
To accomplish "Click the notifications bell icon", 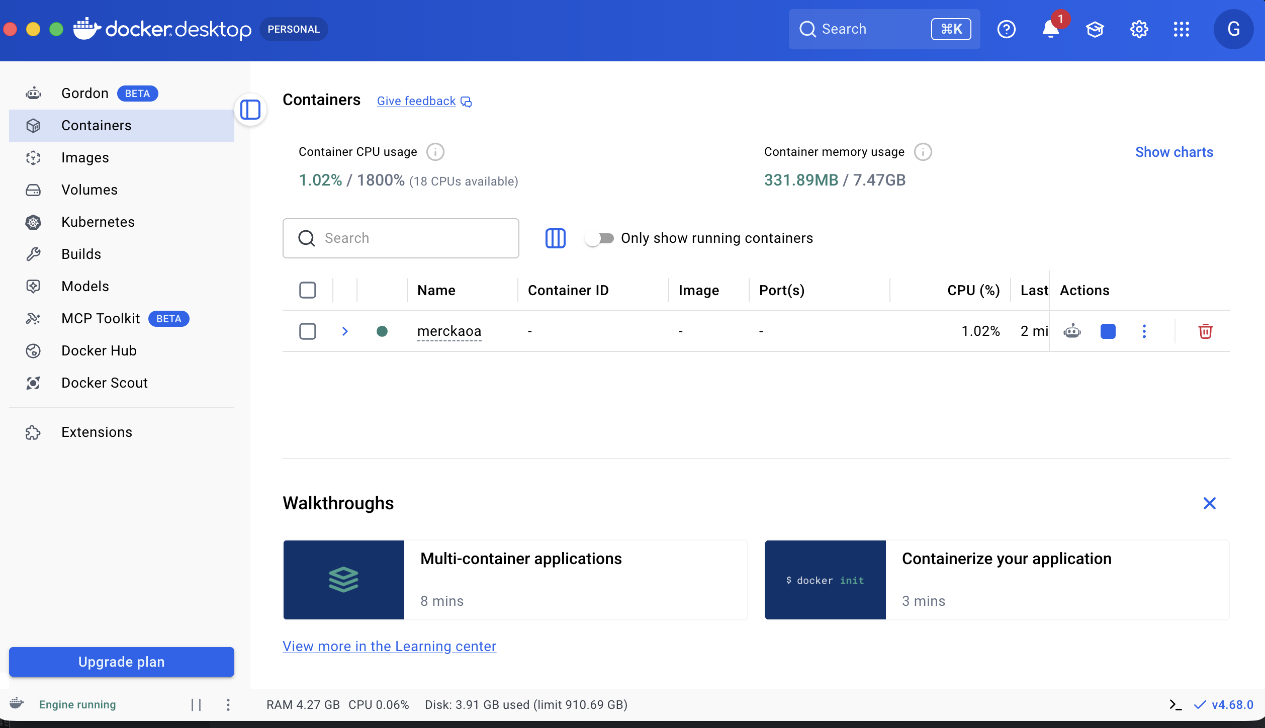I will [x=1050, y=29].
